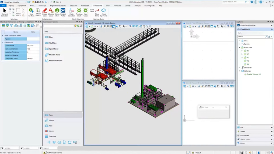Image resolution: width=274 pixels, height=154 pixels.
Task: Click the Explorer search field
Action: tap(252, 36)
